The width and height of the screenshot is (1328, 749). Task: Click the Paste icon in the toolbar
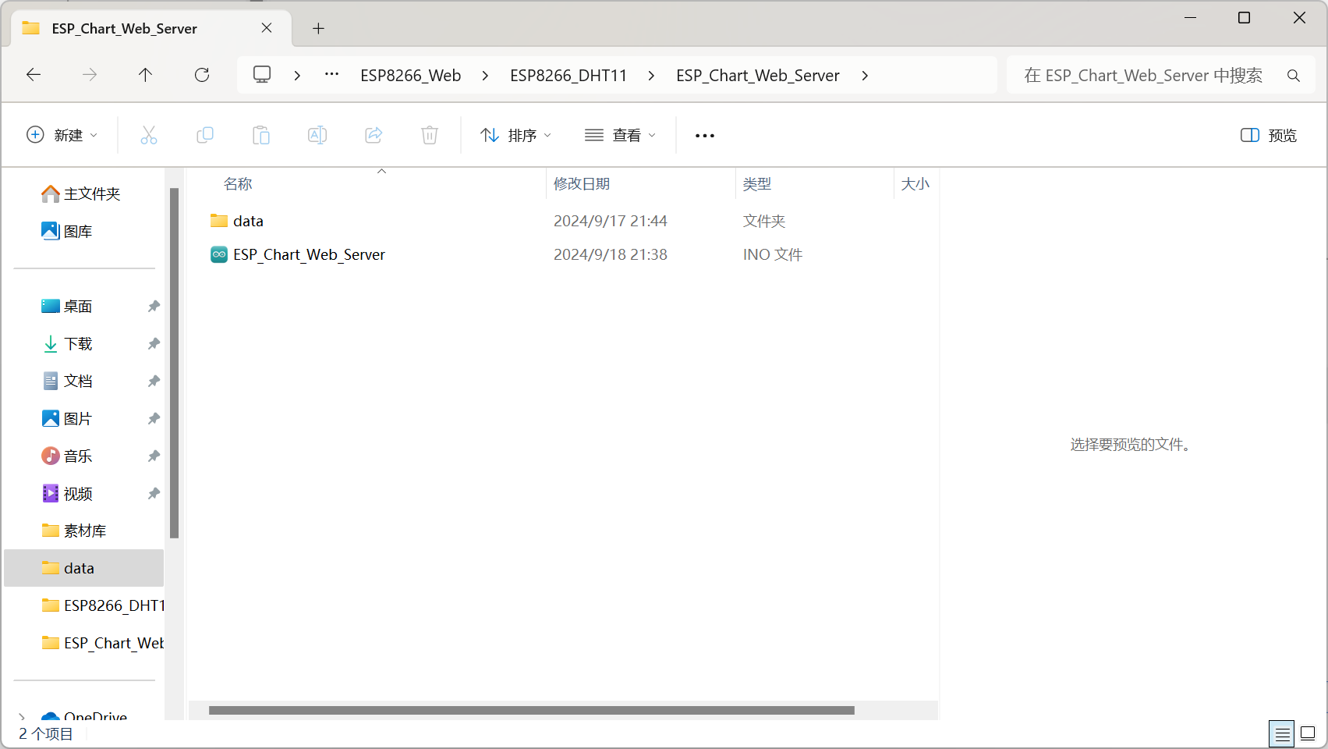tap(261, 134)
